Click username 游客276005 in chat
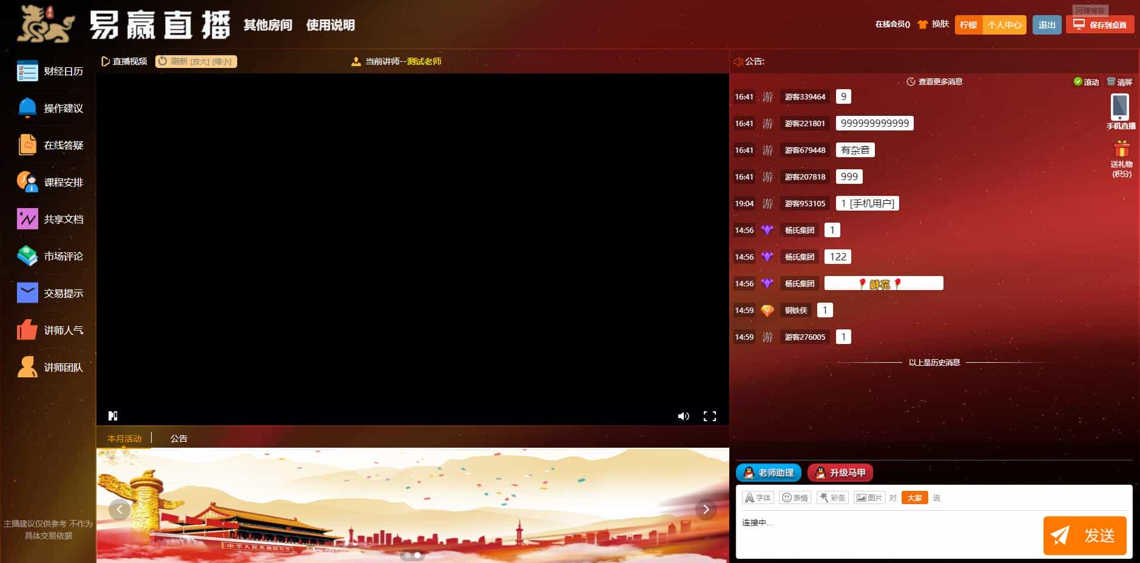 click(x=805, y=337)
